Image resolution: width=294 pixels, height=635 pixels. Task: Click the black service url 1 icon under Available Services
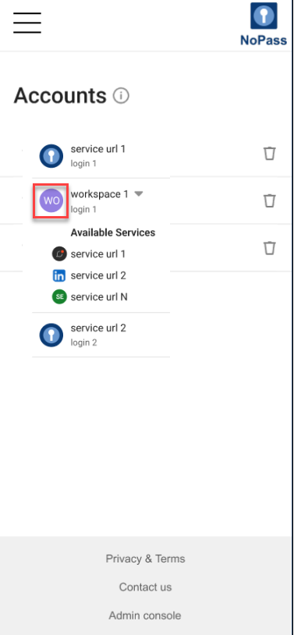click(59, 254)
